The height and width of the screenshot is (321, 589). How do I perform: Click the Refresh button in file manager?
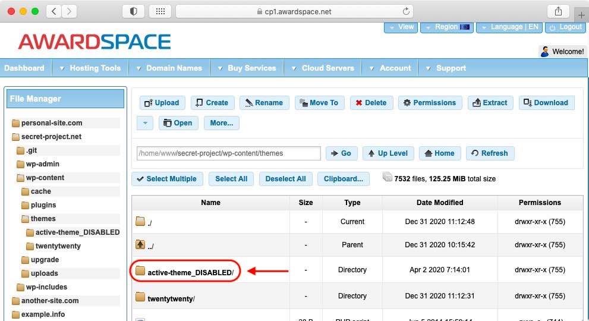pos(490,153)
